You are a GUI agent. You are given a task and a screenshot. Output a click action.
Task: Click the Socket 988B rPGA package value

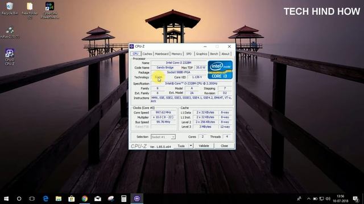point(178,73)
